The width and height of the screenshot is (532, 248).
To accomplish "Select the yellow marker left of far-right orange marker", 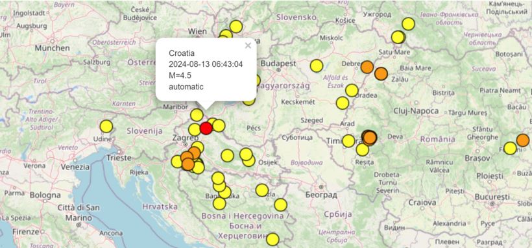I will pyautogui.click(x=510, y=149).
